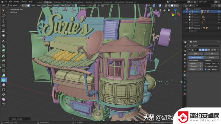Select the Rotate tool
The image size is (221, 124).
point(4,26)
